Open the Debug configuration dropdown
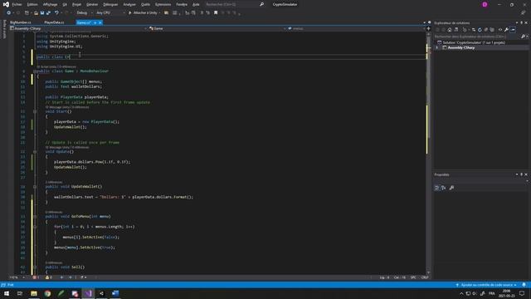This screenshot has width=531, height=299. click(x=84, y=13)
